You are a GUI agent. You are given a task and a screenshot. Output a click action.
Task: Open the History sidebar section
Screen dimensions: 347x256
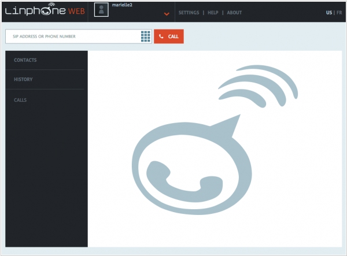click(x=23, y=79)
